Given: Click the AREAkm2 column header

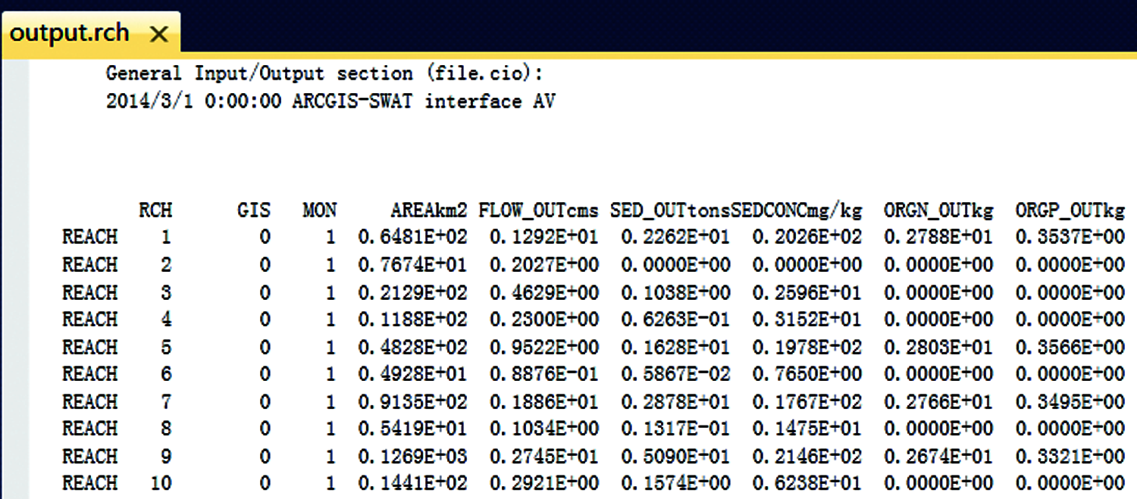Looking at the screenshot, I should click(x=429, y=210).
